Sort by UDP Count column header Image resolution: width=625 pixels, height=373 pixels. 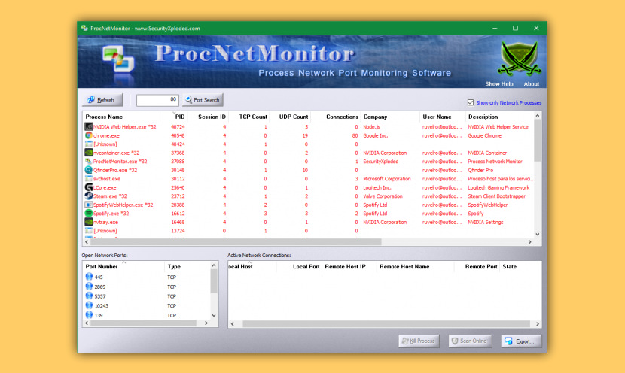coord(290,117)
